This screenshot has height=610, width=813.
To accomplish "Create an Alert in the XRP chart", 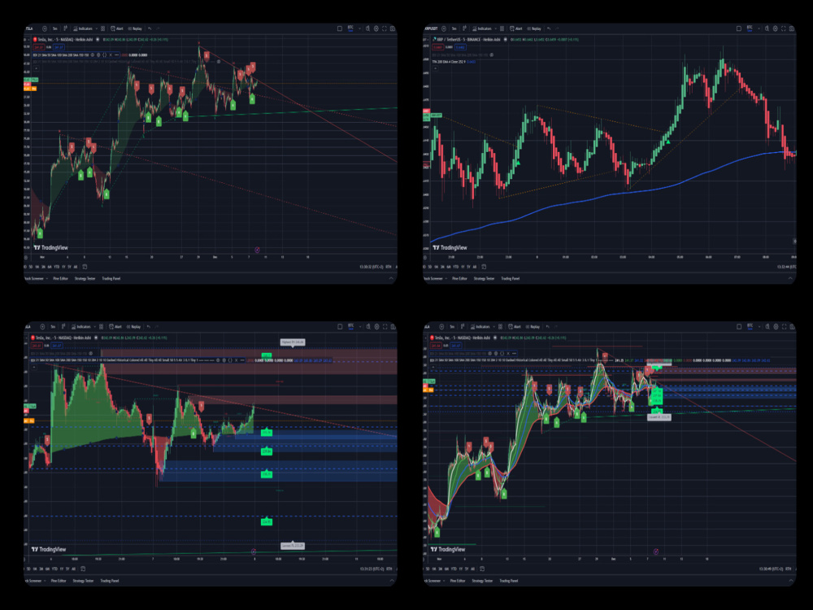I will (x=516, y=28).
